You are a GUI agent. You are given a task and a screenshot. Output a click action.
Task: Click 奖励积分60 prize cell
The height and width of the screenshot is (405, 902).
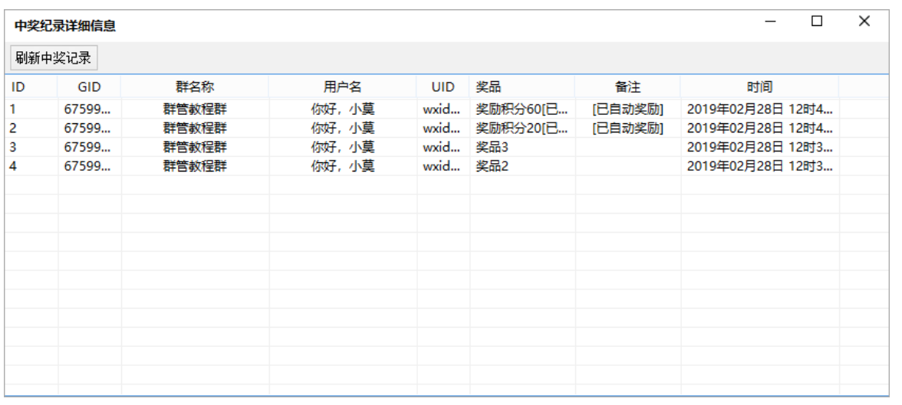[522, 109]
